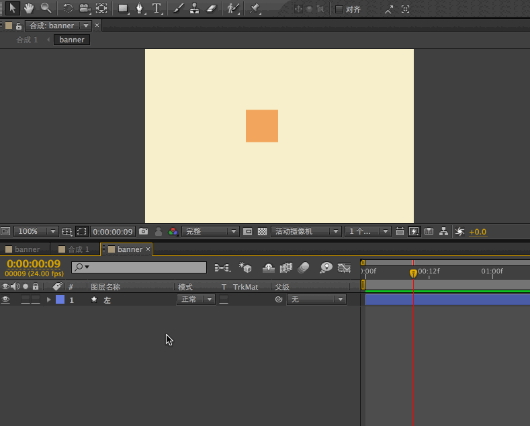
Task: Toggle mask and shape path visibility
Action: (x=81, y=232)
